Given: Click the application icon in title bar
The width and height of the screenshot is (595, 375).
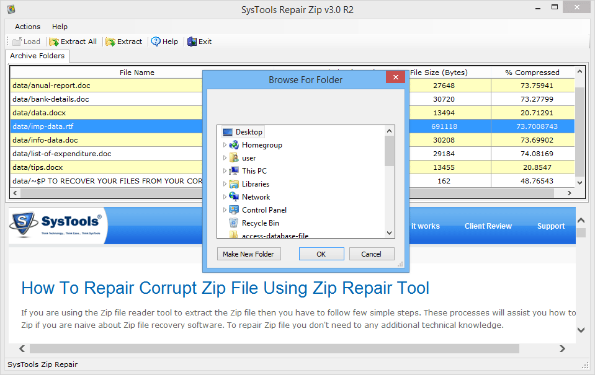Looking at the screenshot, I should tap(11, 9).
